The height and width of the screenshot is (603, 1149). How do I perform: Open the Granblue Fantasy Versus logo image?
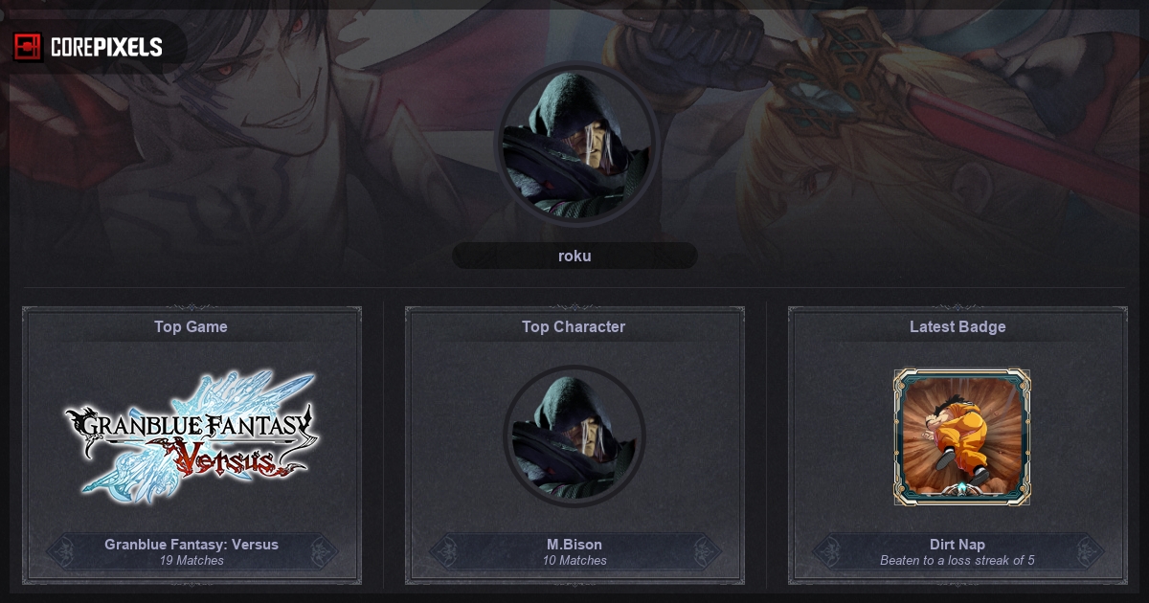click(191, 434)
